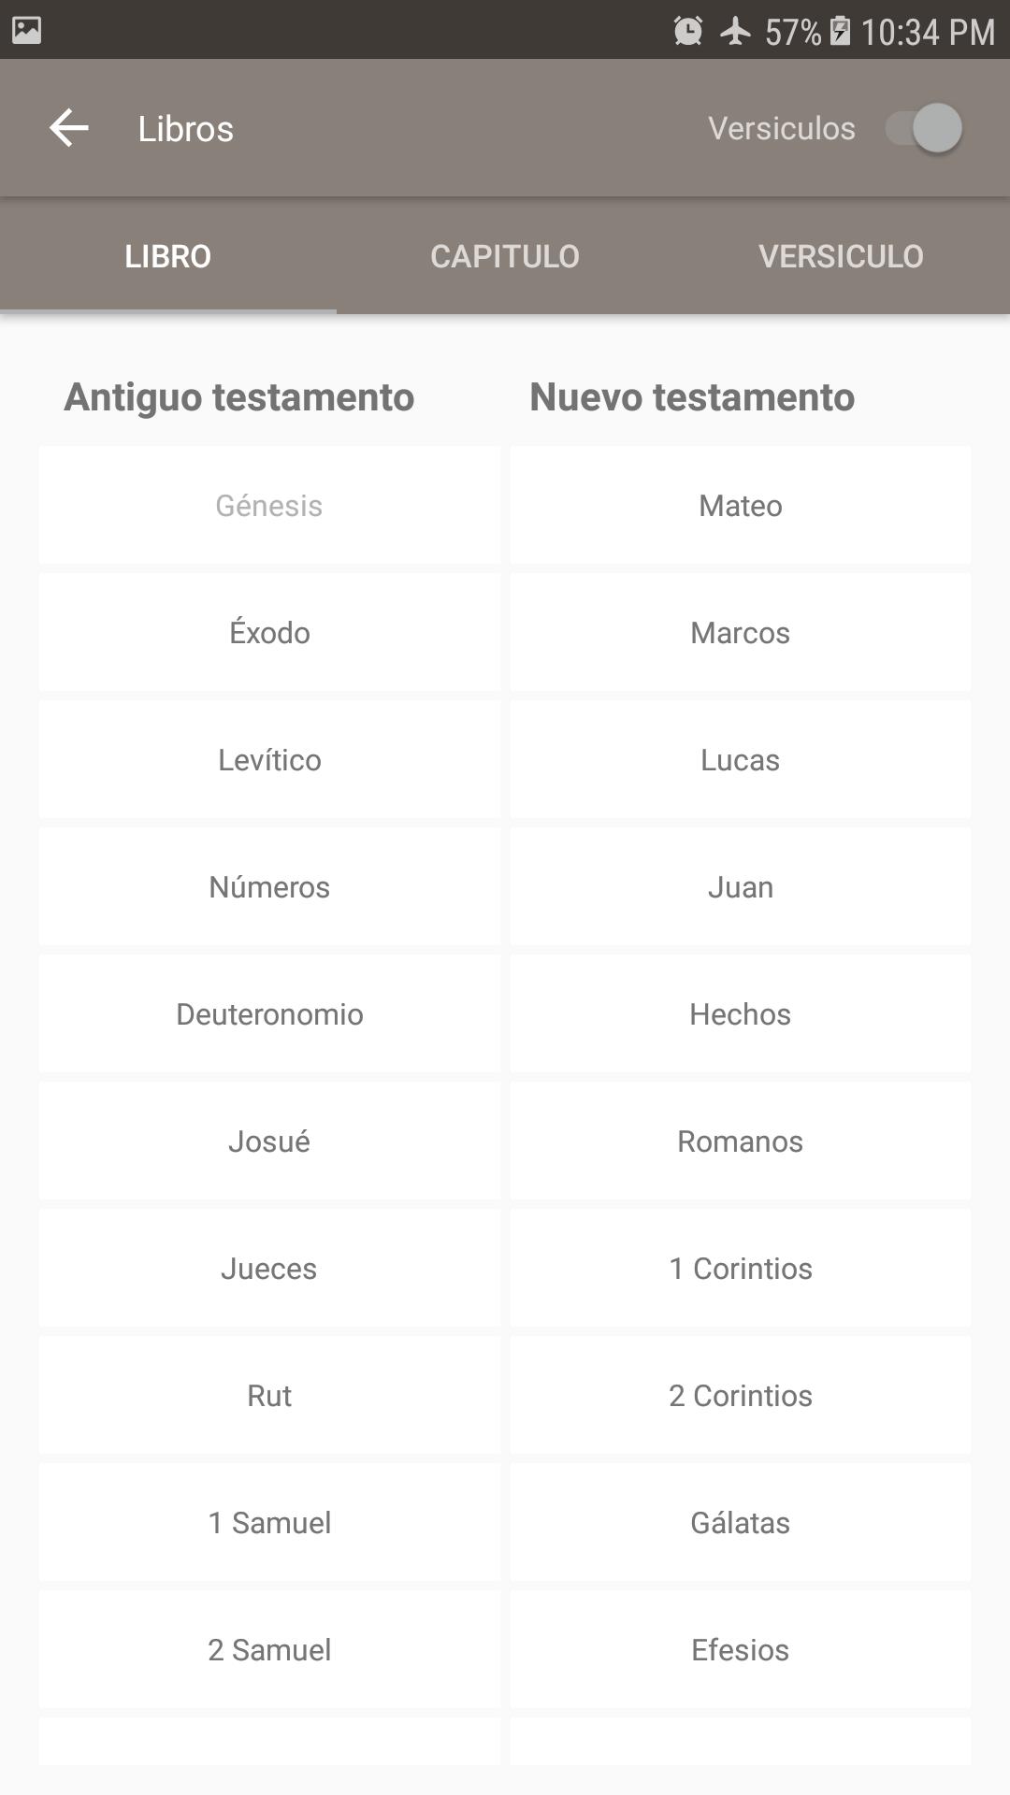Select the Deuteronomio book
The height and width of the screenshot is (1795, 1010).
pyautogui.click(x=269, y=1013)
